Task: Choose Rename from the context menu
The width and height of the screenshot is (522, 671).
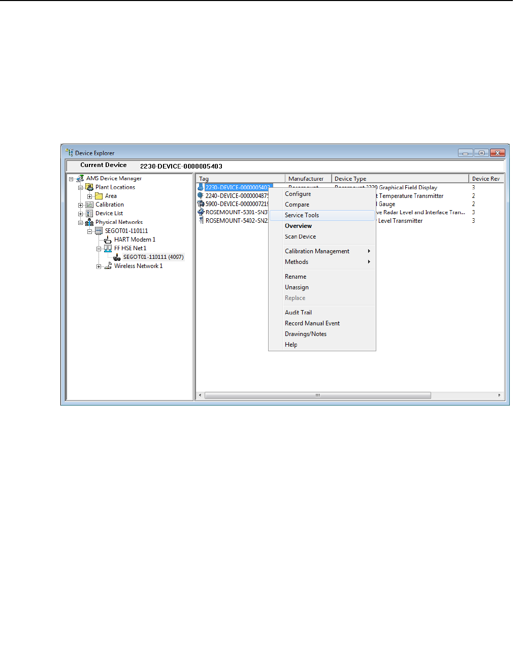Action: [322, 277]
